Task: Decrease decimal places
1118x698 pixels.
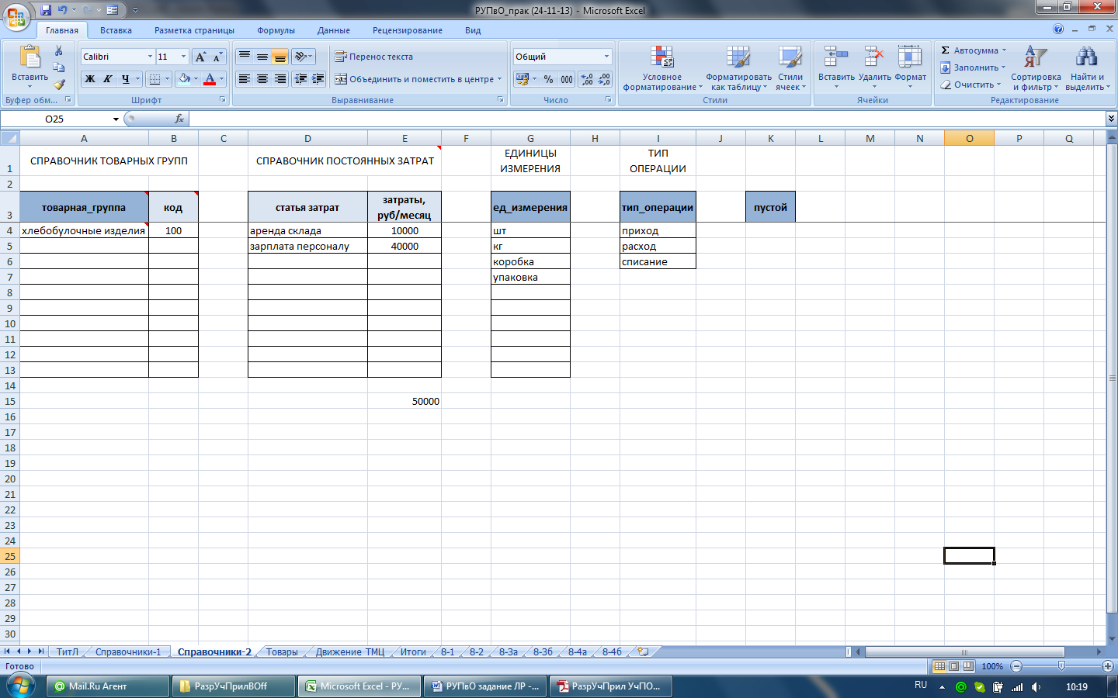Action: tap(604, 79)
